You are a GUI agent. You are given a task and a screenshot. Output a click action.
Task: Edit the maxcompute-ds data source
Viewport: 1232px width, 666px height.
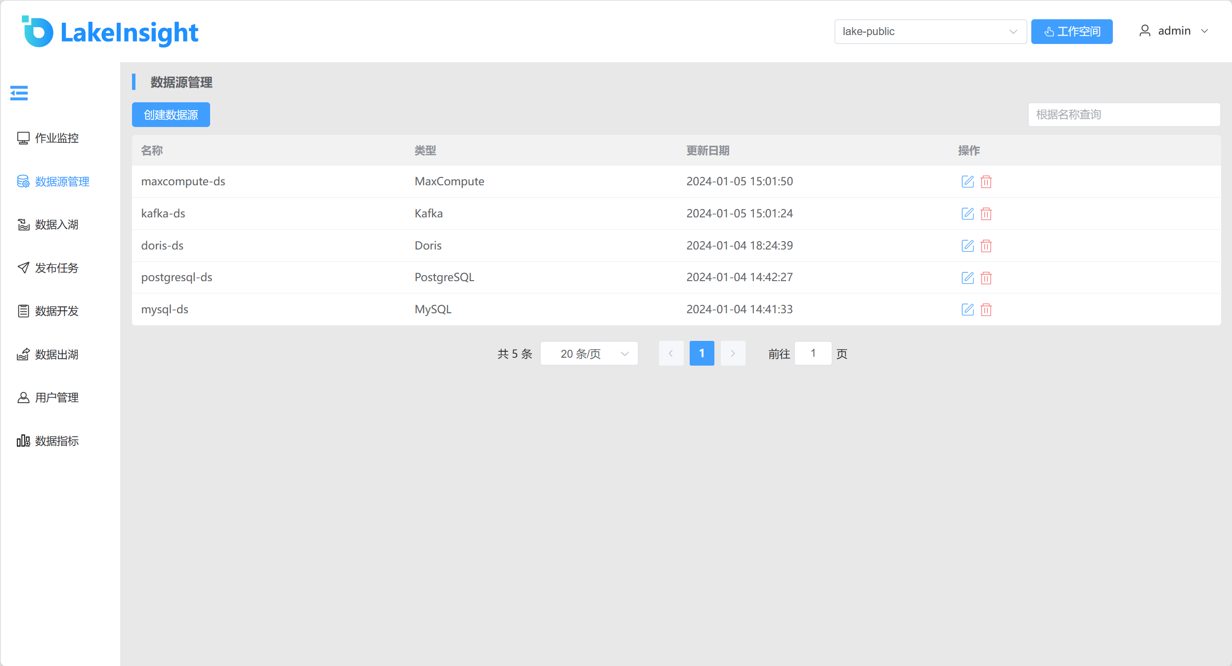[968, 181]
